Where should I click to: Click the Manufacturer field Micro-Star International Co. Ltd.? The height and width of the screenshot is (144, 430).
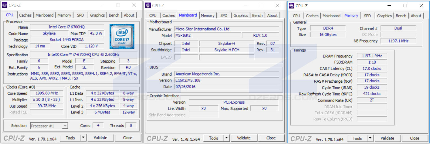click(x=226, y=29)
